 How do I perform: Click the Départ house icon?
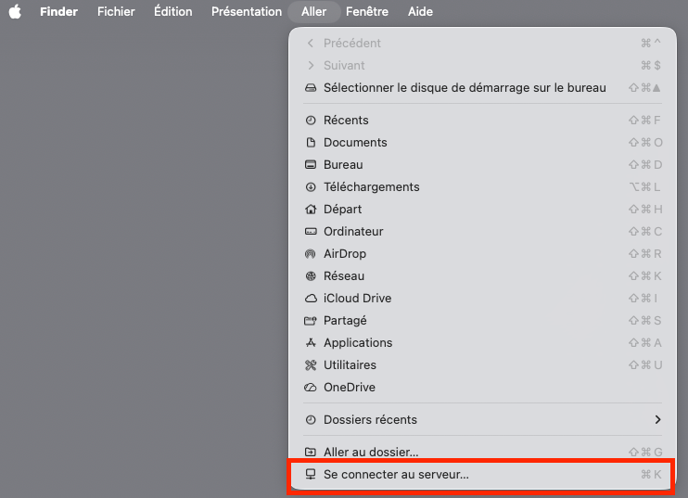311,210
